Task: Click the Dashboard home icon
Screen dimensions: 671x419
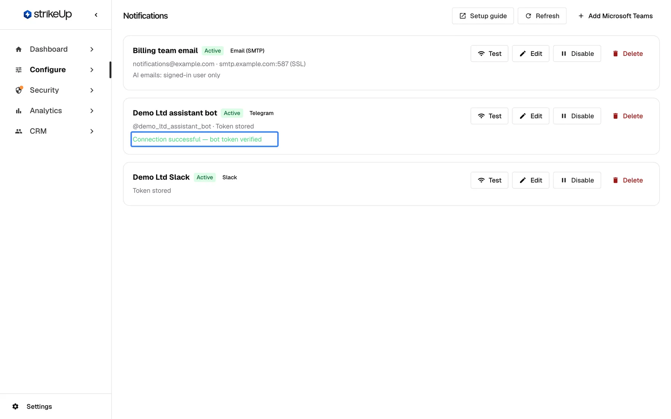Action: click(x=19, y=49)
